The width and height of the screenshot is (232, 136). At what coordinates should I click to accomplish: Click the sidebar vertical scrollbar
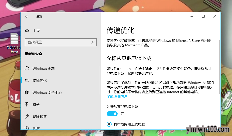coord(100,80)
